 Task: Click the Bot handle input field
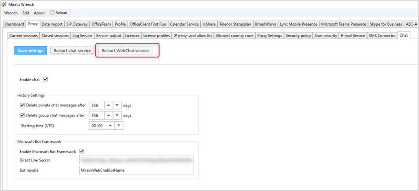(x=136, y=170)
